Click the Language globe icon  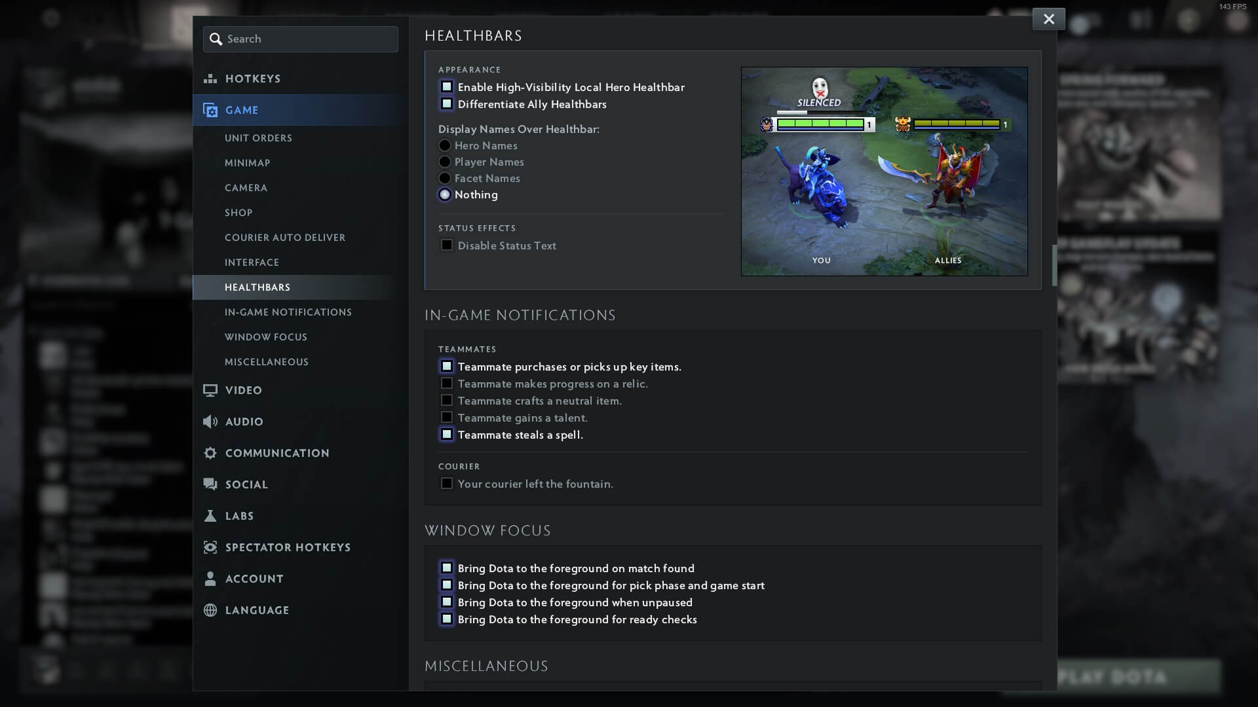[210, 610]
